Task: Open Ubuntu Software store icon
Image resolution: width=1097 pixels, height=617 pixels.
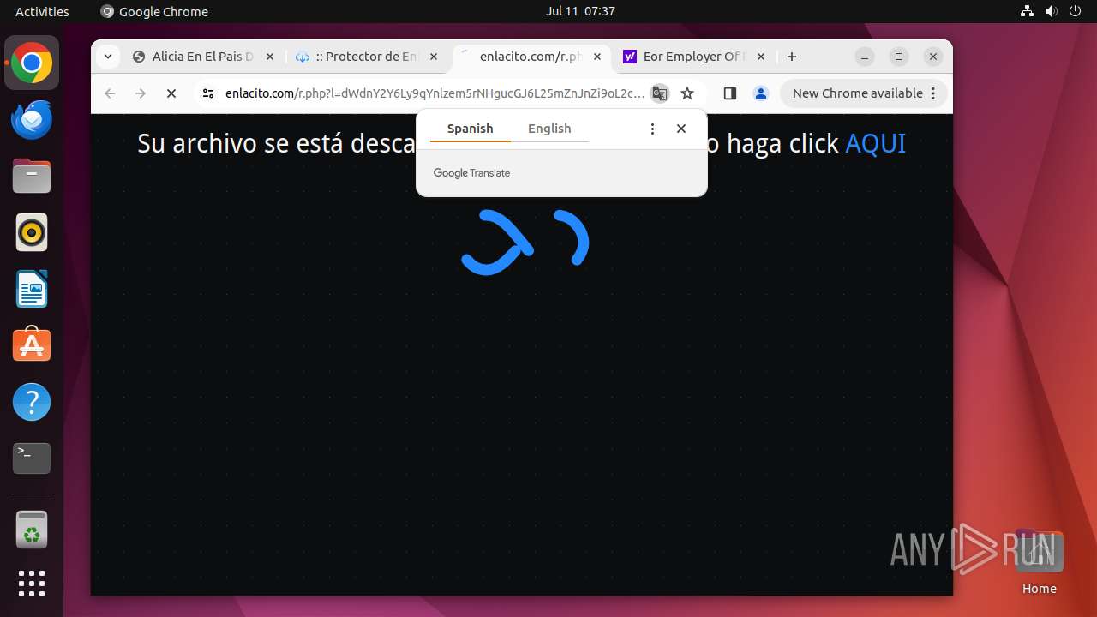Action: pyautogui.click(x=32, y=345)
